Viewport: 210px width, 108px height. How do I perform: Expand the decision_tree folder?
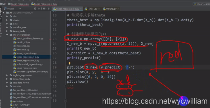click(x=7, y=27)
